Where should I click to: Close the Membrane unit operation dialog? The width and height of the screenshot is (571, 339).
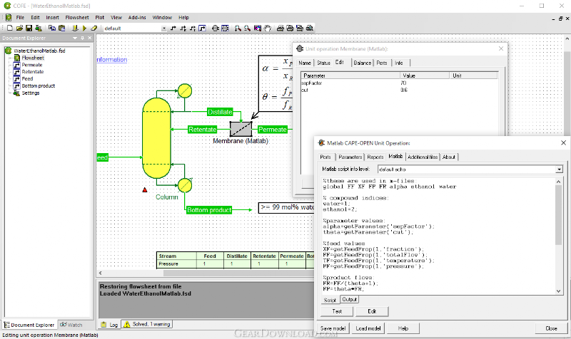coord(501,48)
